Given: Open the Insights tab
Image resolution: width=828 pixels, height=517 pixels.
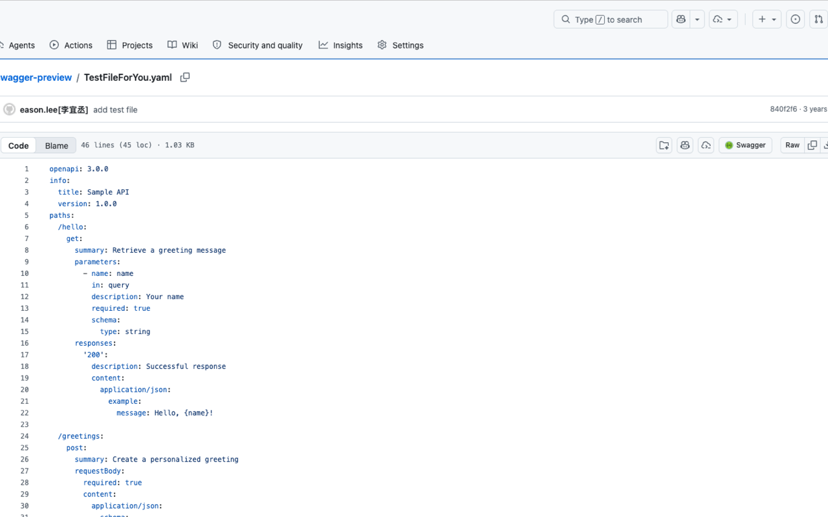Looking at the screenshot, I should click(340, 45).
